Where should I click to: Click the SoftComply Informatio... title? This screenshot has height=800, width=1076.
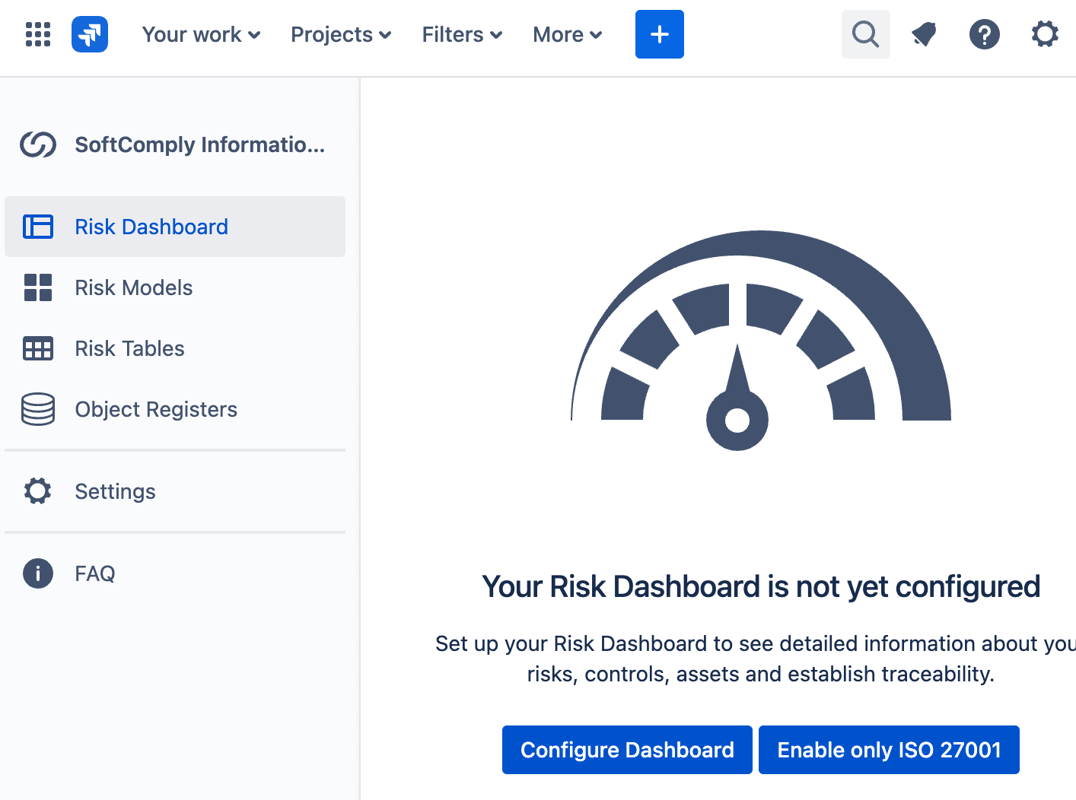199,144
